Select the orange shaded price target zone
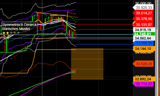The image size is (160, 96). (87, 64)
